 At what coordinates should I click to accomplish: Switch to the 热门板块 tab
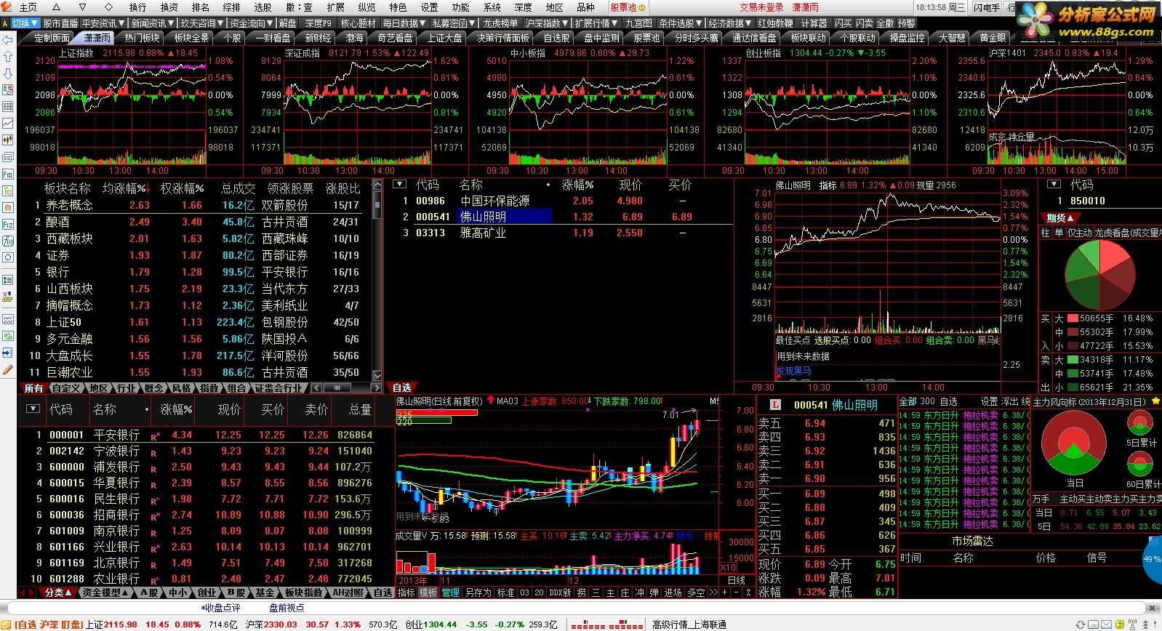142,38
